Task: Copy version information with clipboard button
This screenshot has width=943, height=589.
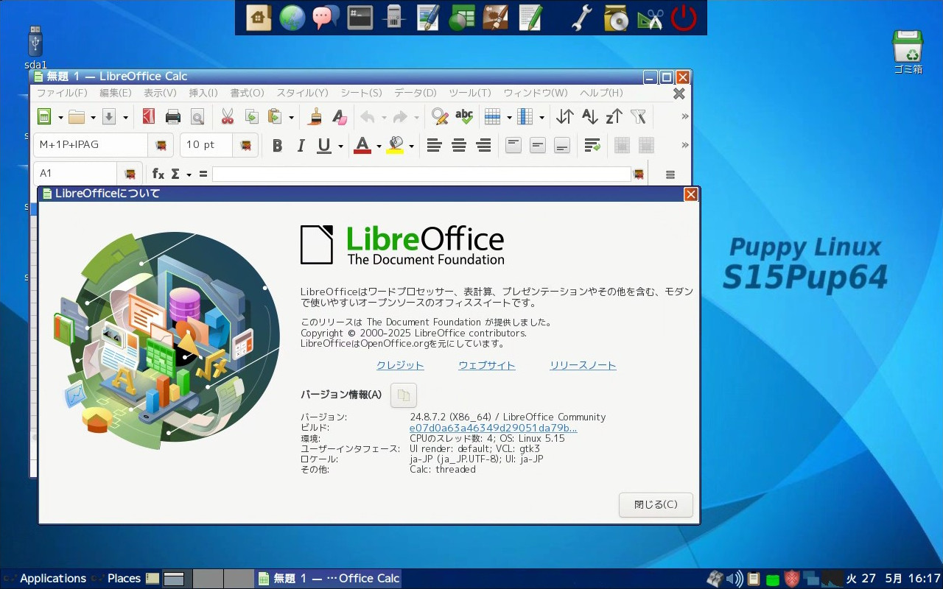Action: 403,395
